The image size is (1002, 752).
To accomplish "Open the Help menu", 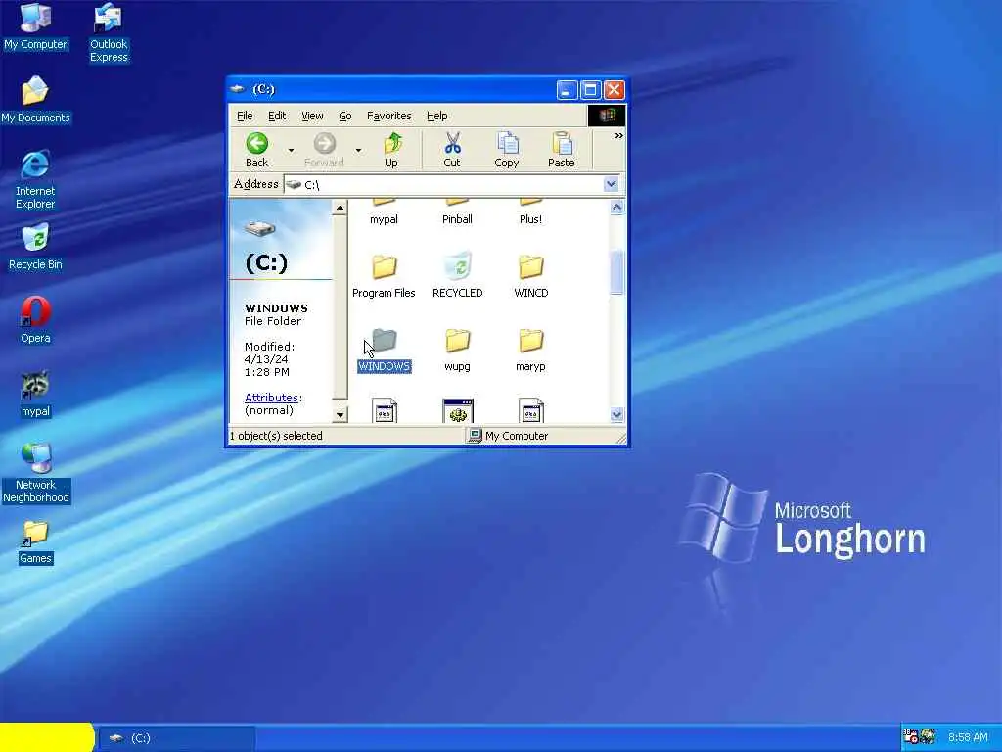I will click(x=437, y=116).
